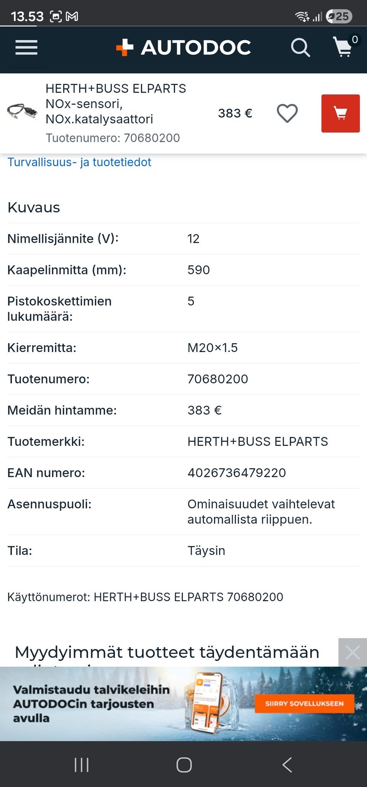
Task: Open the hamburger navigation menu
Action: pyautogui.click(x=26, y=48)
